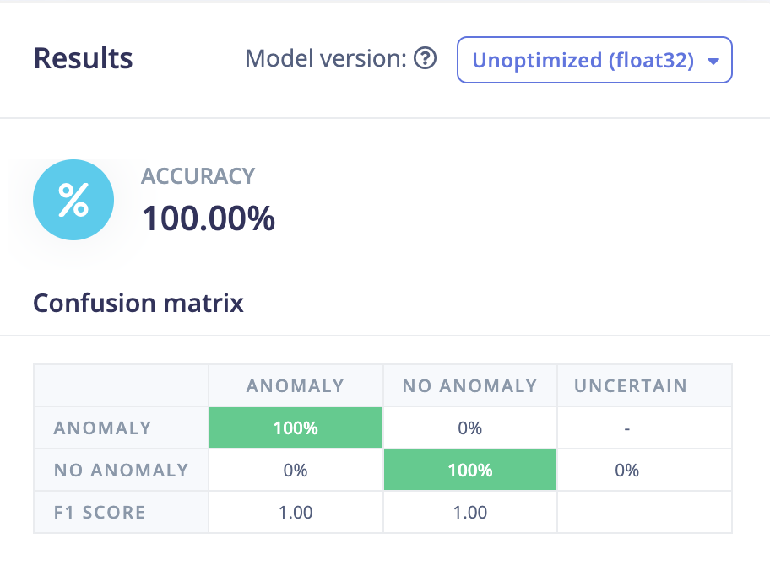Click the F1 SCORE row label

[x=100, y=513]
